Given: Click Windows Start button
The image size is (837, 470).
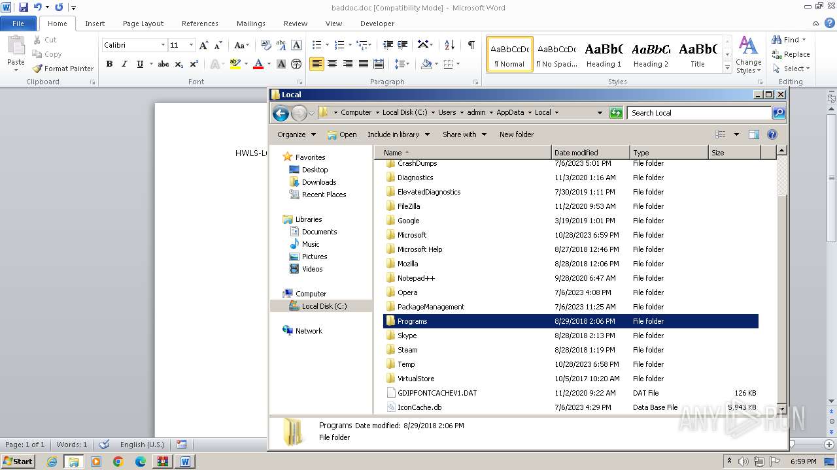Looking at the screenshot, I should click(18, 462).
